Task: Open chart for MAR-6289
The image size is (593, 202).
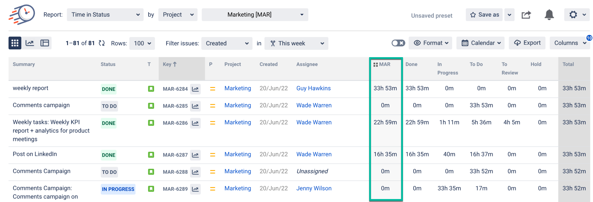Action: click(x=195, y=189)
